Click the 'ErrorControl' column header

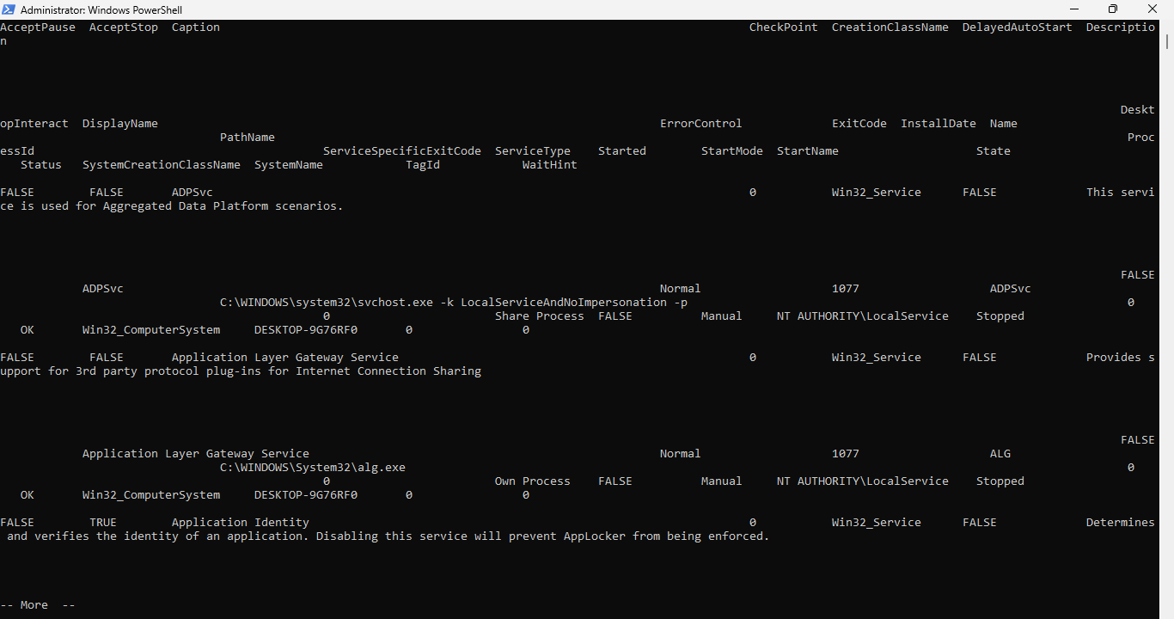coord(700,124)
